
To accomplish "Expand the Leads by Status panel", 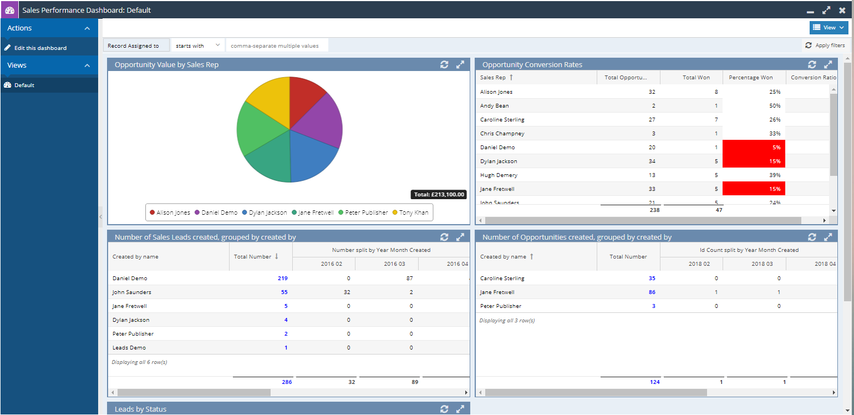I will (460, 409).
